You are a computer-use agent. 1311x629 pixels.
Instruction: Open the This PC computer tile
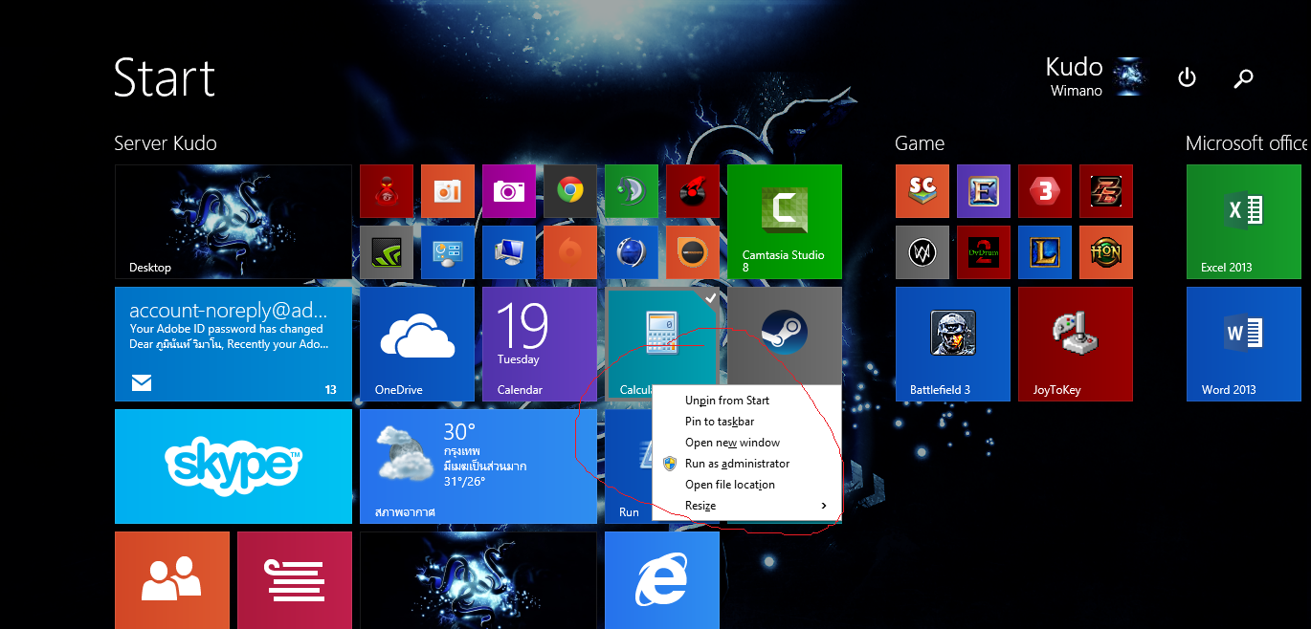click(x=509, y=252)
